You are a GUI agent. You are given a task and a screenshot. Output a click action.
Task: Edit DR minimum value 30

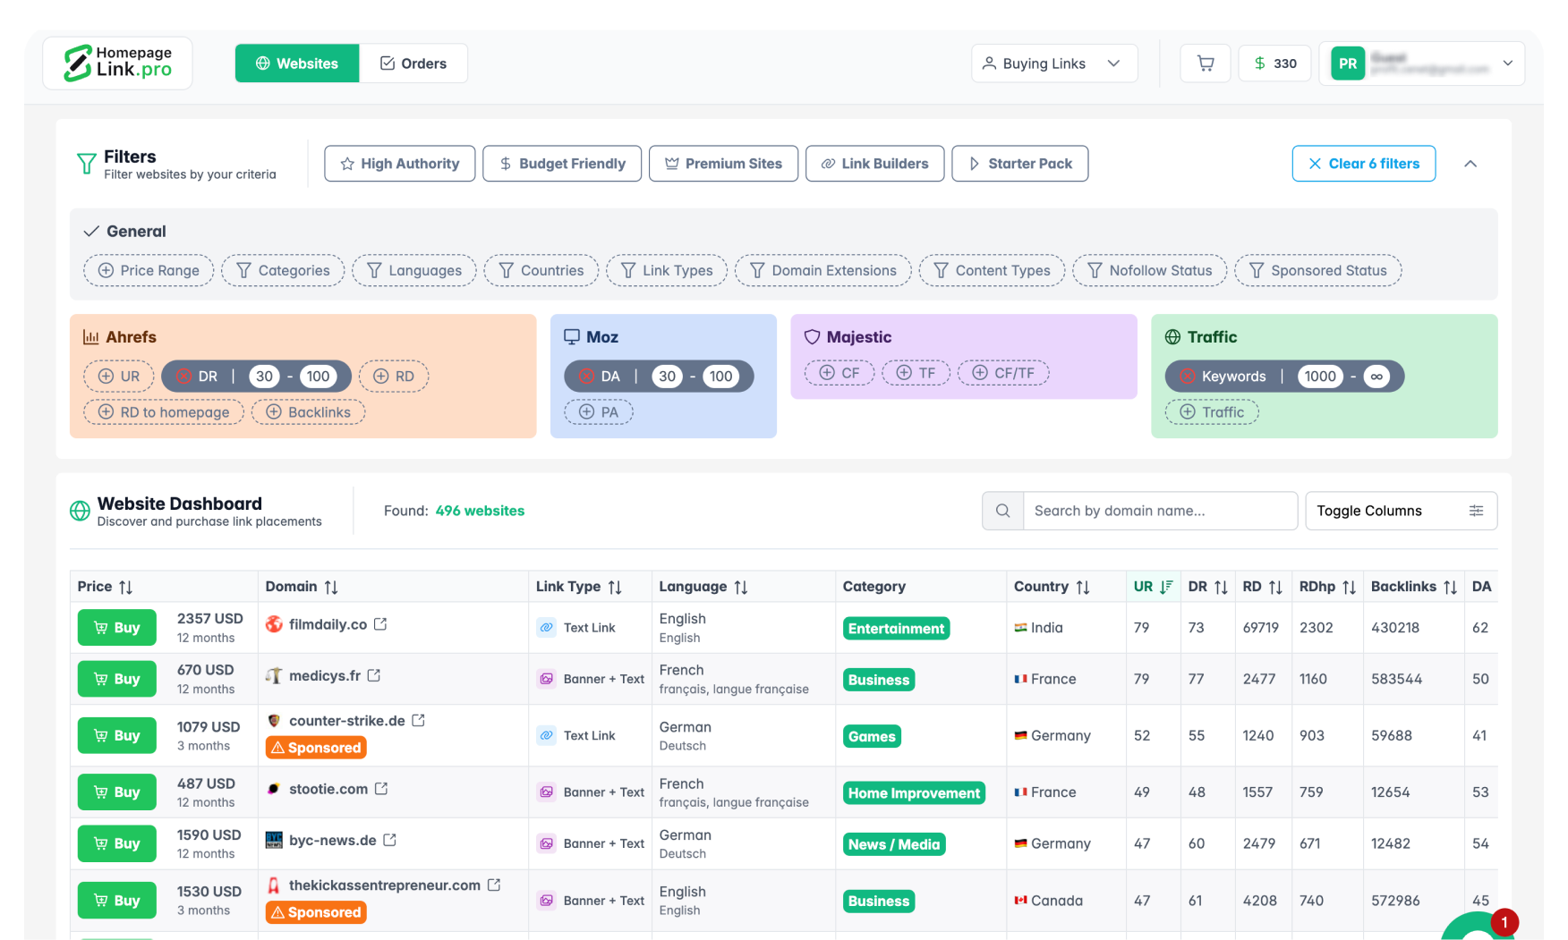click(x=264, y=377)
